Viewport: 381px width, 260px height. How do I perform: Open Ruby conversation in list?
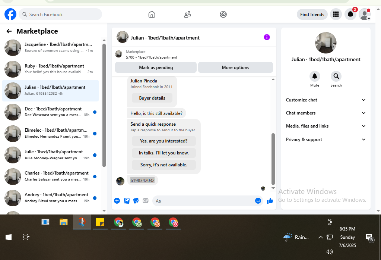(x=51, y=69)
